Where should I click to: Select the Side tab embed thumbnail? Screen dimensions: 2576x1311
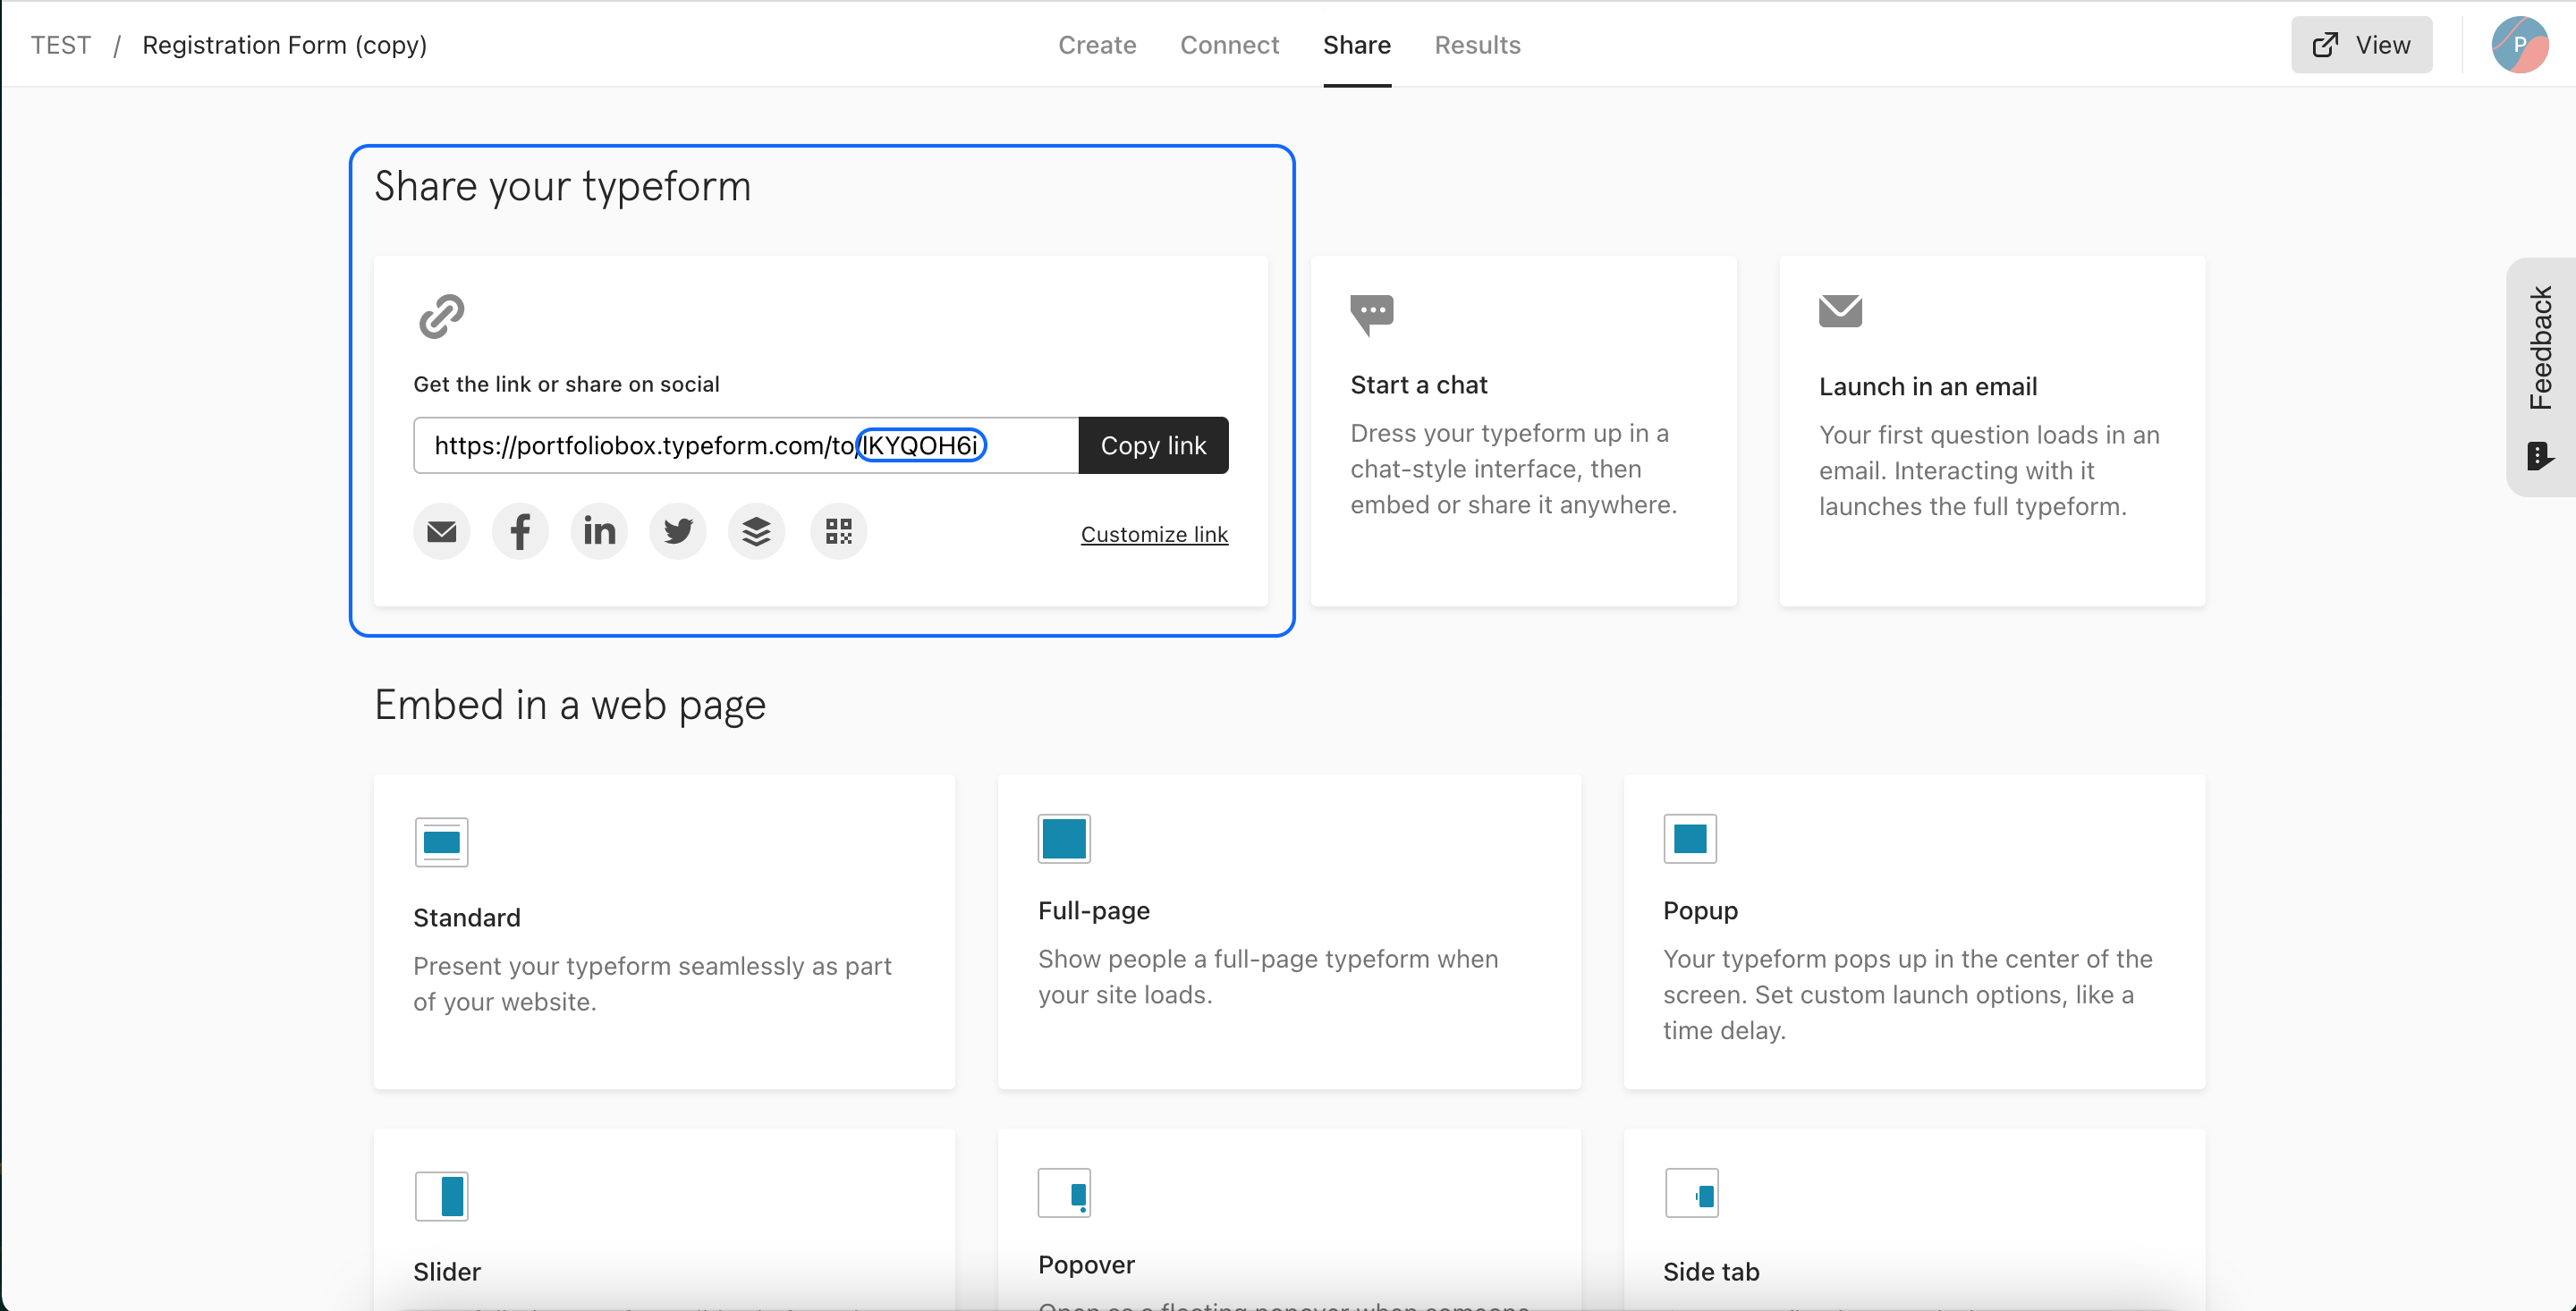point(1692,1192)
